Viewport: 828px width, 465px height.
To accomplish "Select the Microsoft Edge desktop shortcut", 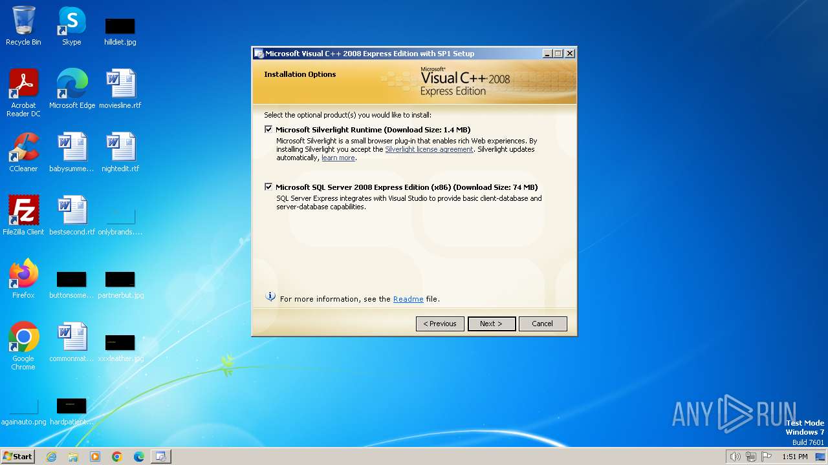I will 72,89.
